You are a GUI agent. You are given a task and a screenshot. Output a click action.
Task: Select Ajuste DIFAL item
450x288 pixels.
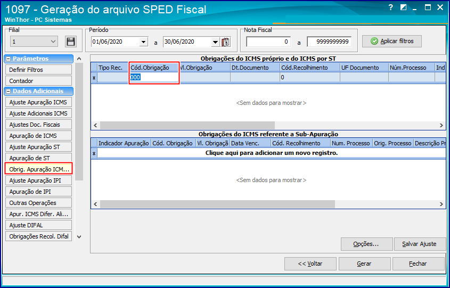point(38,225)
